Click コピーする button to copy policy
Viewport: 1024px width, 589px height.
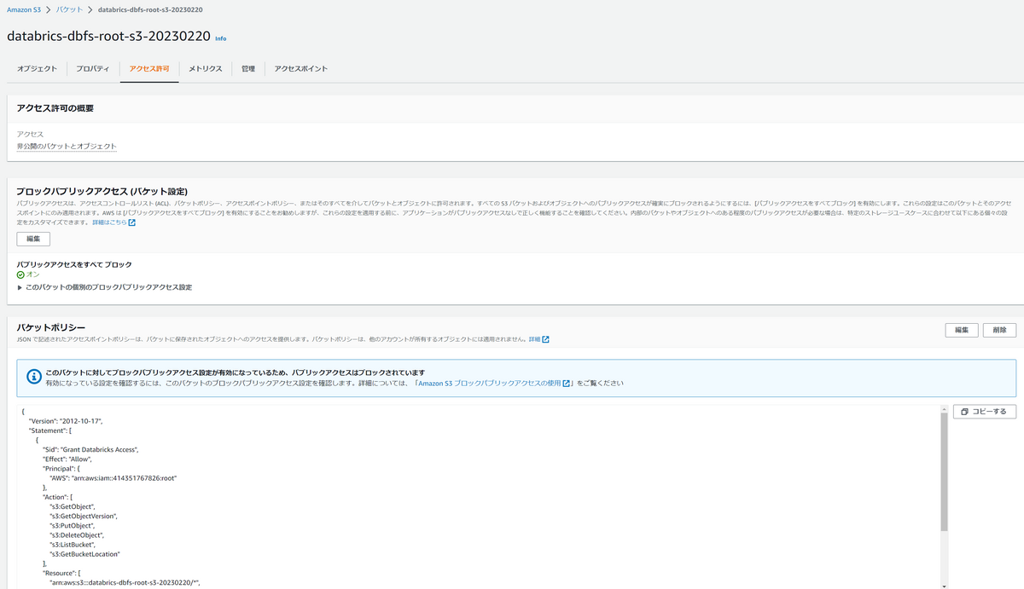[984, 412]
